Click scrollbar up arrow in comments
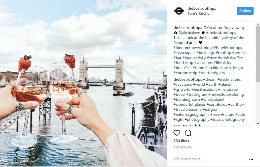This screenshot has width=260, height=167. 258,24
